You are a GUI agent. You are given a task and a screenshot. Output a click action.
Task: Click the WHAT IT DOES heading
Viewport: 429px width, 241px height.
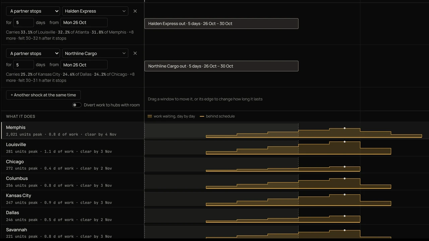coord(20,116)
